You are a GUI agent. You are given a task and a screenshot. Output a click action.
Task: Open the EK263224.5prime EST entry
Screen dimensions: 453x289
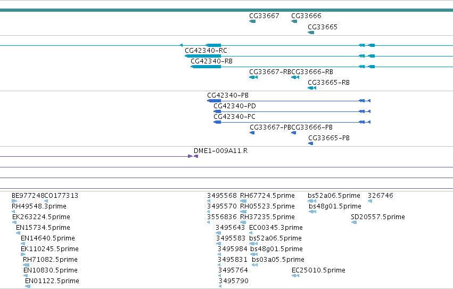(x=41, y=217)
